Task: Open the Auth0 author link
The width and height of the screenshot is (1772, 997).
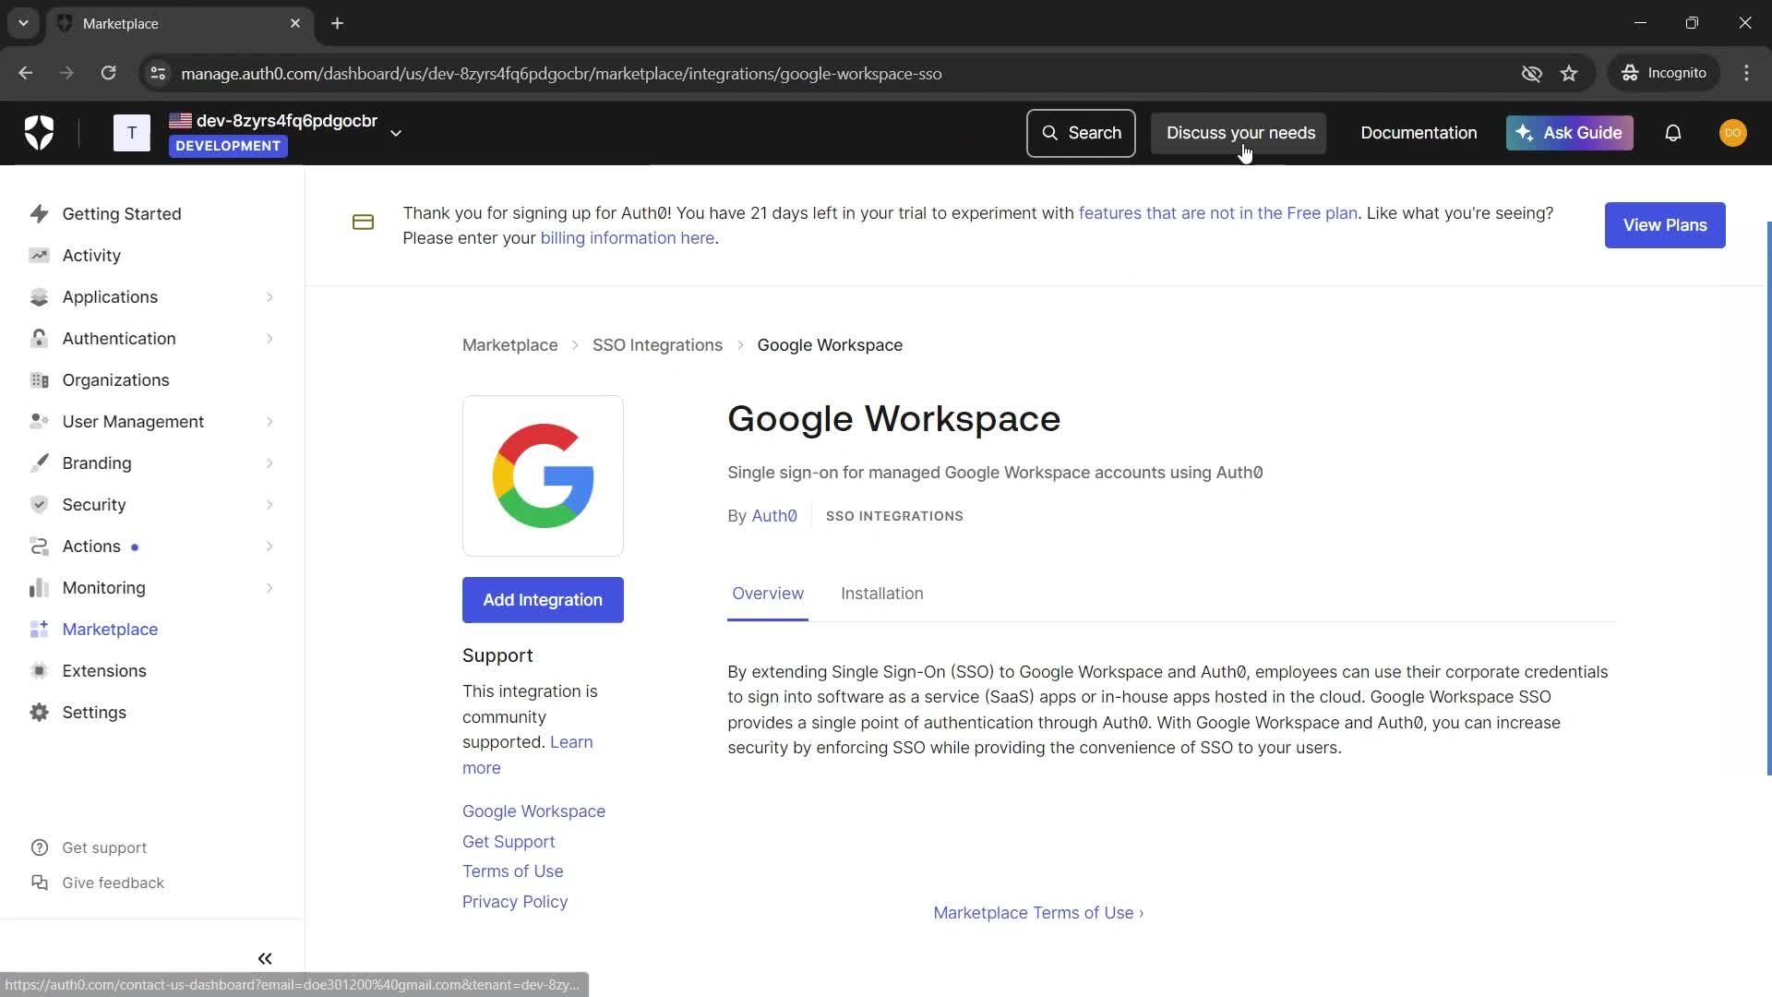Action: click(774, 516)
